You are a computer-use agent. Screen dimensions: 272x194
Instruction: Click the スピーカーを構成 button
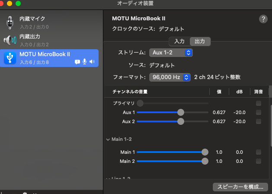(x=240, y=187)
